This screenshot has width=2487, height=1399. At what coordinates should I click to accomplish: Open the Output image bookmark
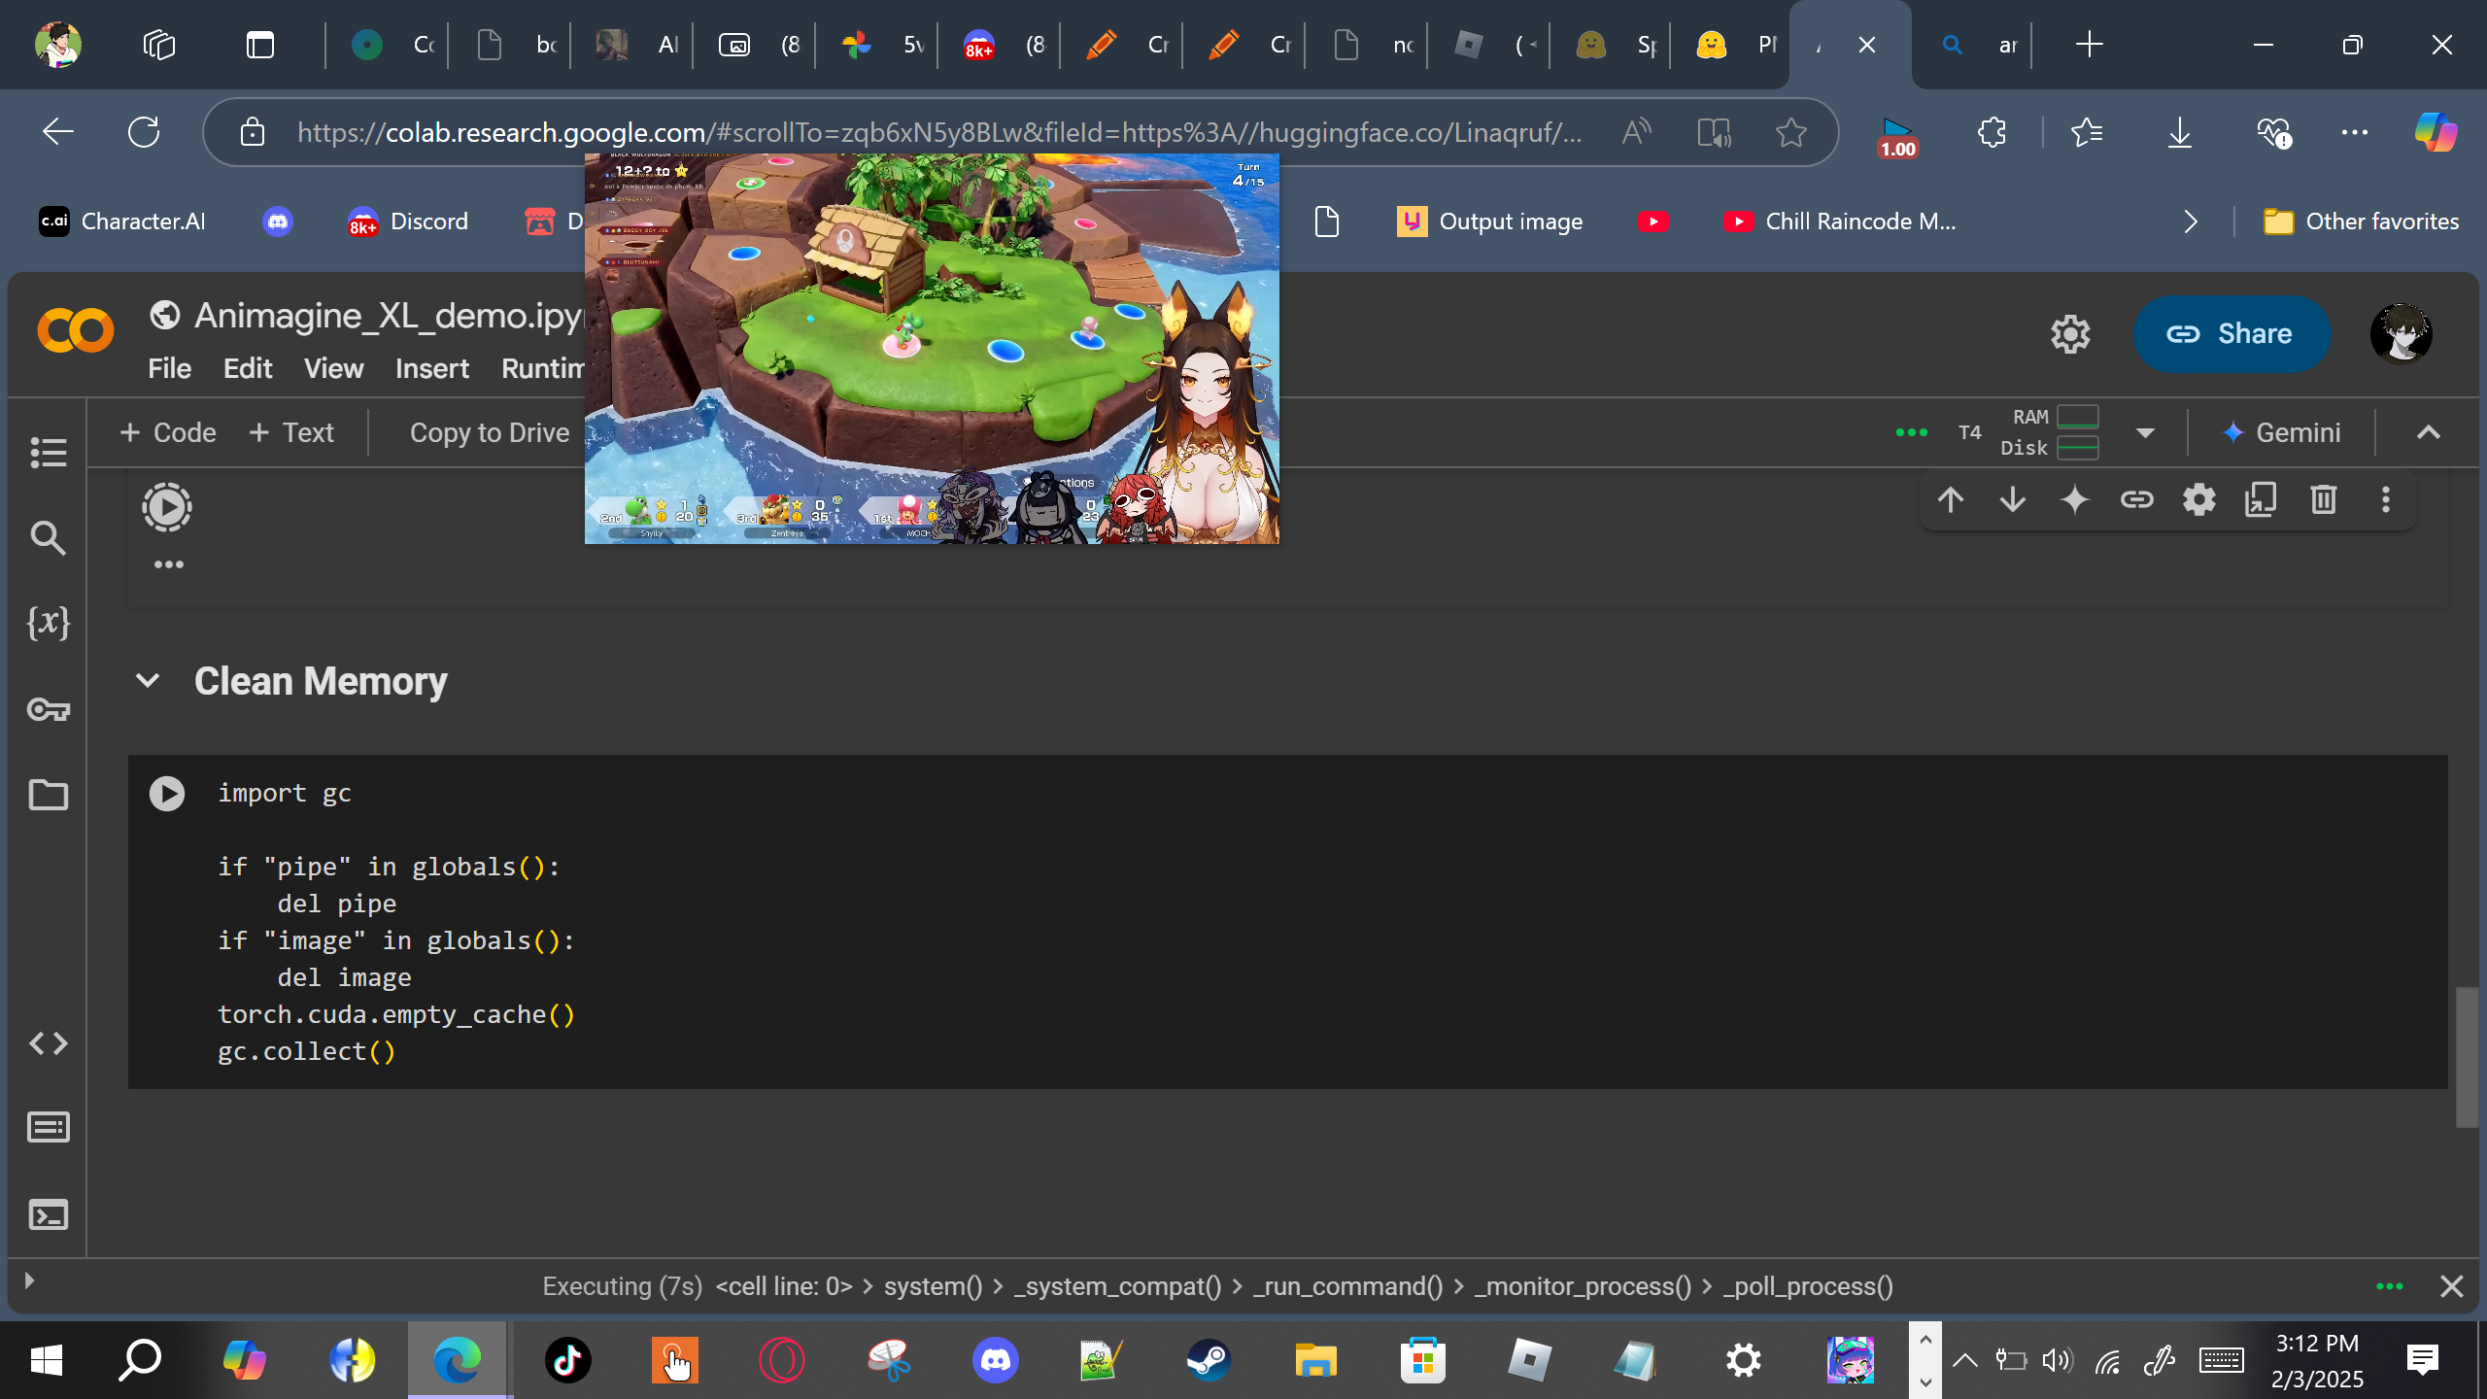pyautogui.click(x=1490, y=222)
